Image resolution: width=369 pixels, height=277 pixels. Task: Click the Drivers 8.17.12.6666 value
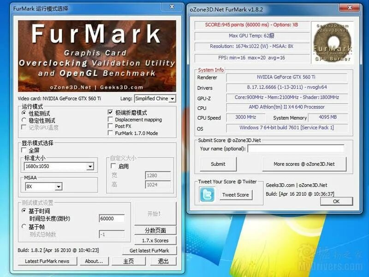[286, 87]
